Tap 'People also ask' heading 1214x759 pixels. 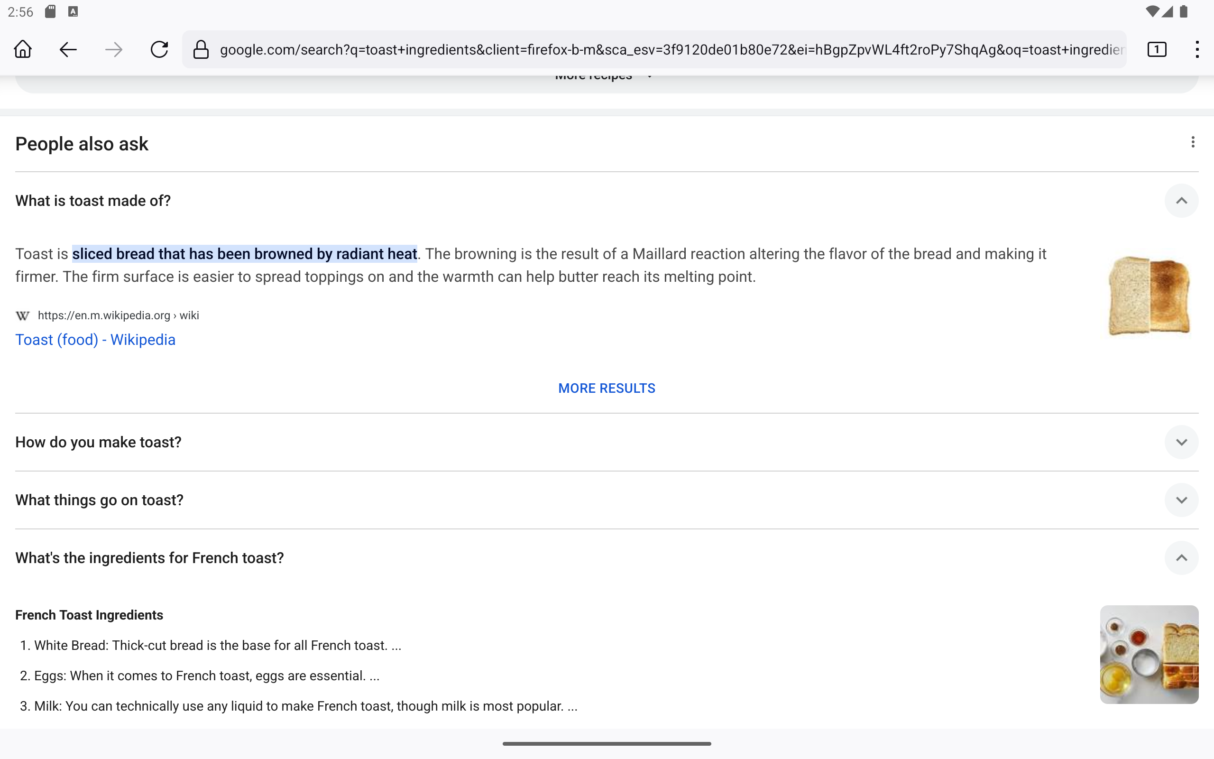82,144
